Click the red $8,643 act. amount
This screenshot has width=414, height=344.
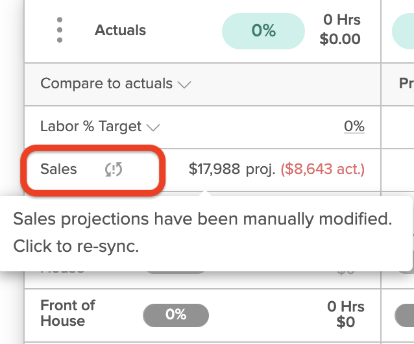click(323, 169)
